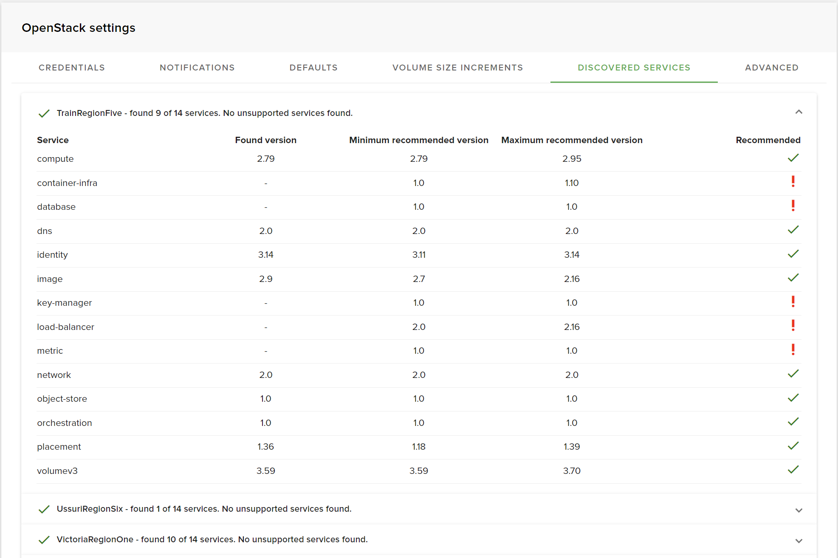
Task: Click the VictoriaRegionOne green status checkmark
Action: pos(44,540)
